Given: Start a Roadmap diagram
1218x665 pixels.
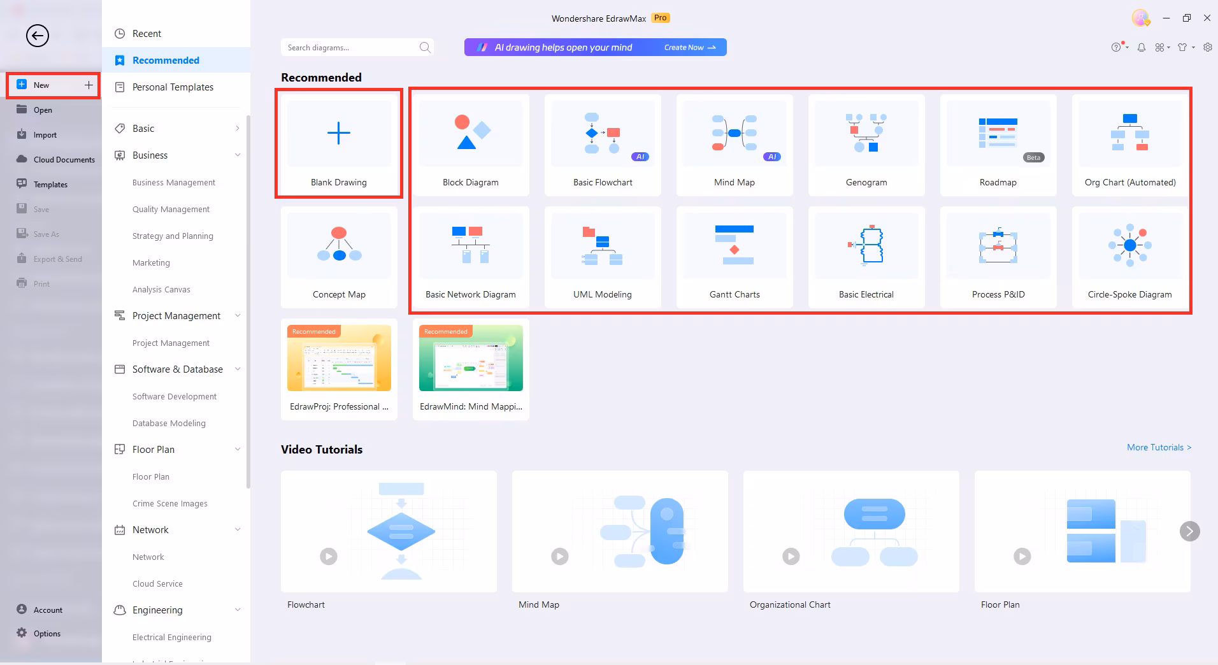Looking at the screenshot, I should (x=998, y=144).
